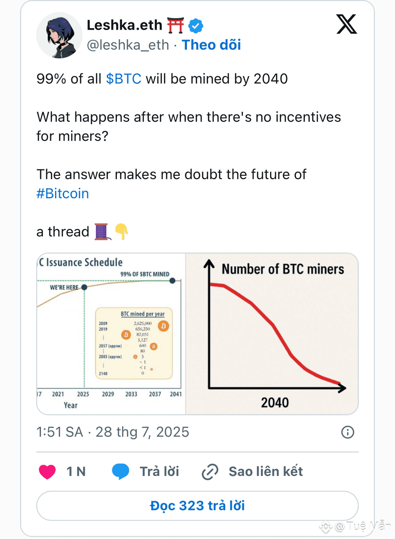Click the 1 N likes count
Viewport: 395px width, 539px height.
click(x=76, y=472)
